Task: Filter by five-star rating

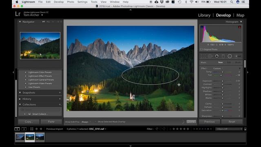Action: [x=188, y=129]
